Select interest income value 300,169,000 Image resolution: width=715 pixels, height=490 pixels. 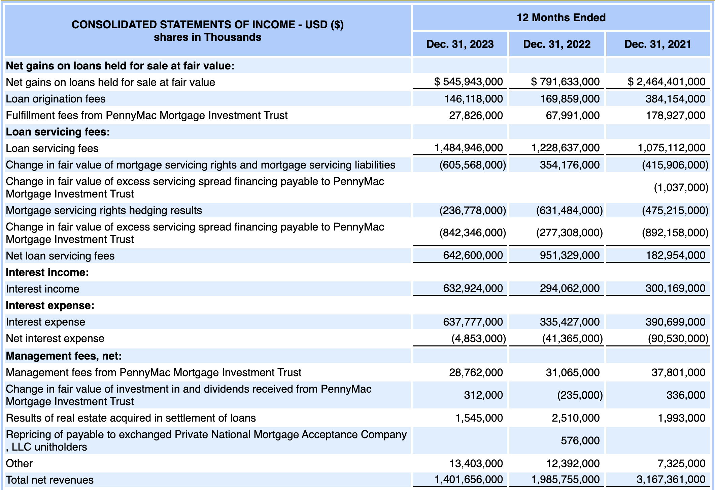[x=675, y=288]
